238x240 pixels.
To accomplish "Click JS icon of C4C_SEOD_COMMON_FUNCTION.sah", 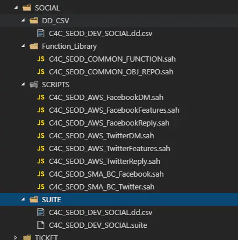I will [x=41, y=59].
